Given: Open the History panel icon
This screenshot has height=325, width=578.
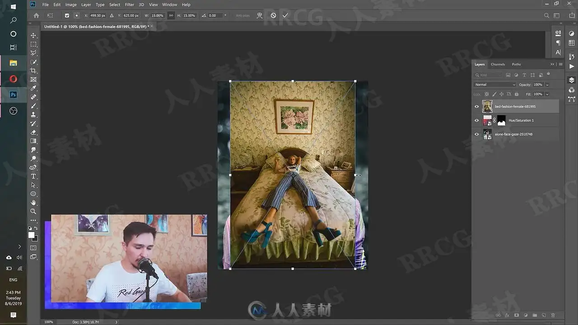Looking at the screenshot, I should tap(572, 57).
